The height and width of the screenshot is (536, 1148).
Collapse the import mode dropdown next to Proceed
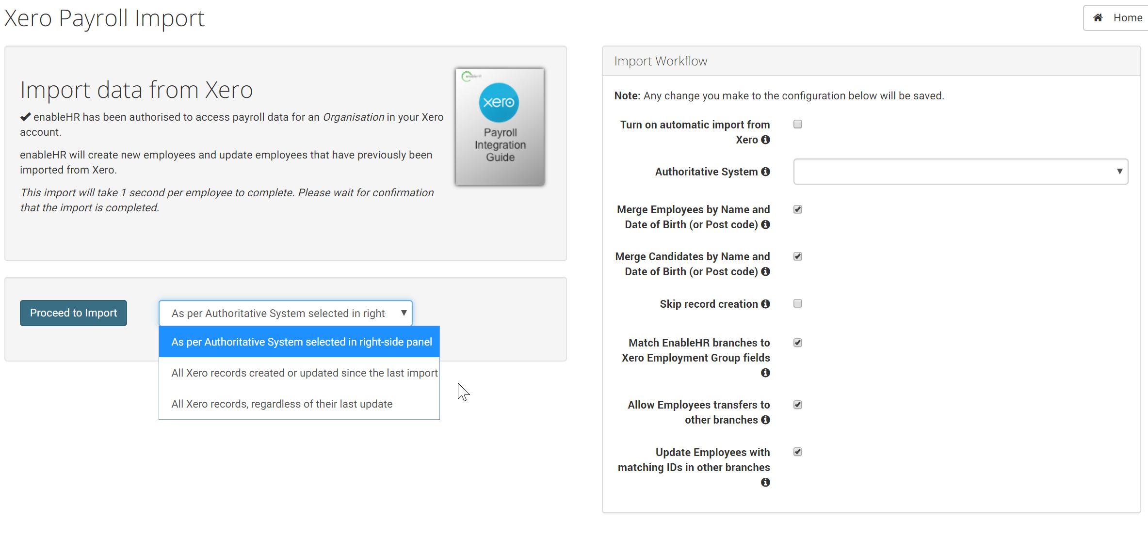pos(285,313)
